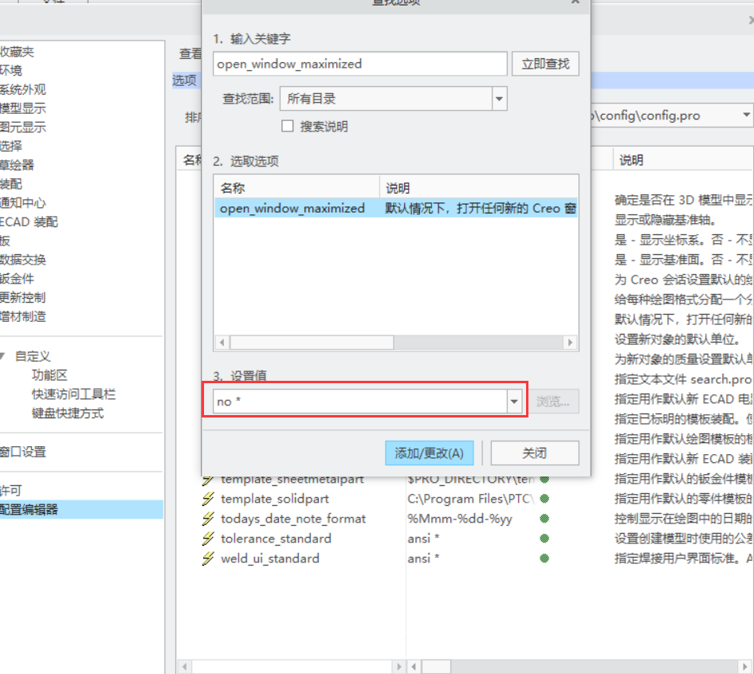Click the 添加/更改(A) button
Image resolution: width=754 pixels, height=674 pixels.
(429, 453)
